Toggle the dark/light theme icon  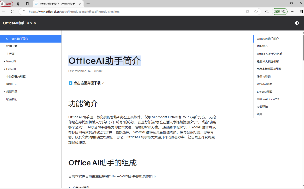point(297,23)
